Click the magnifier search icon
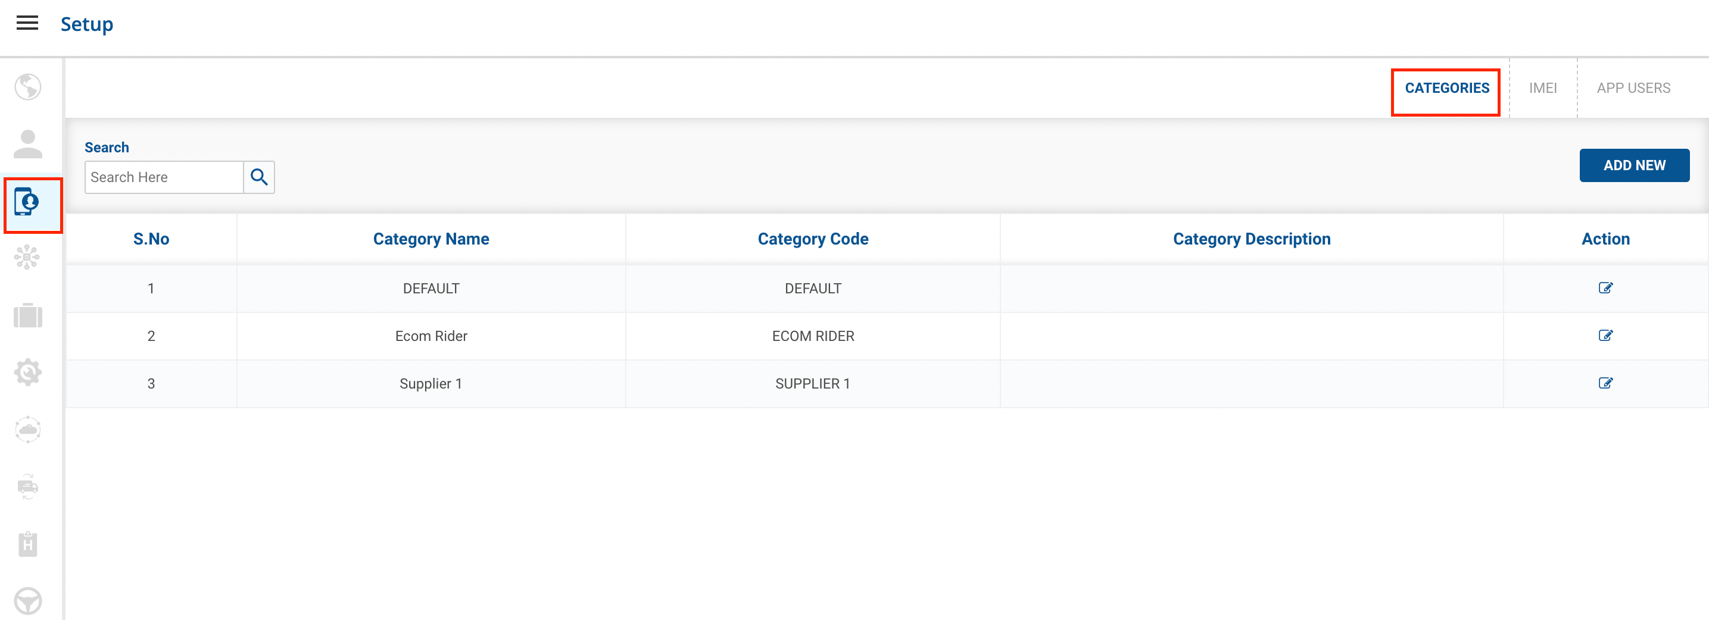 point(259,177)
